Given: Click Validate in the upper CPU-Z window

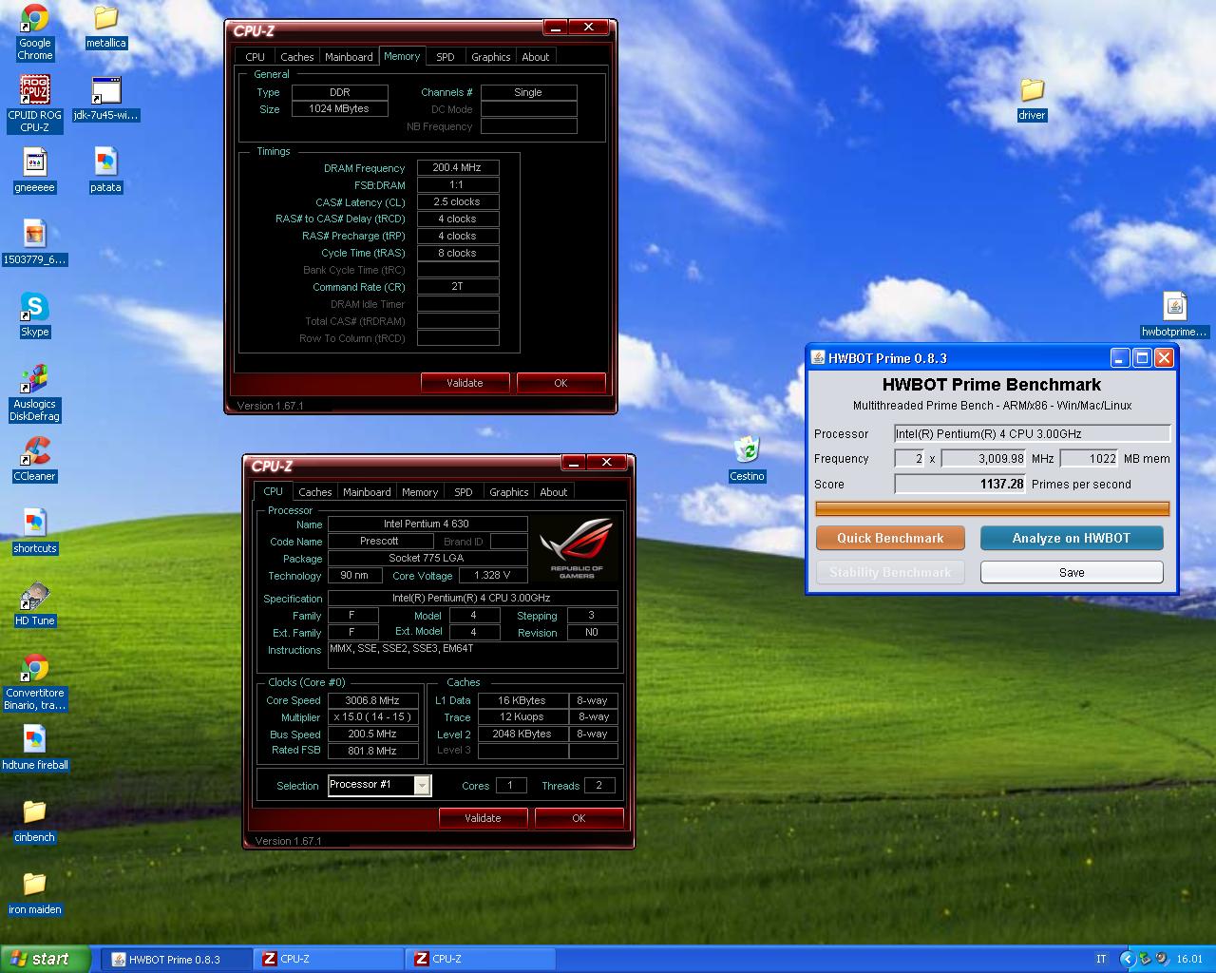Looking at the screenshot, I should [465, 383].
